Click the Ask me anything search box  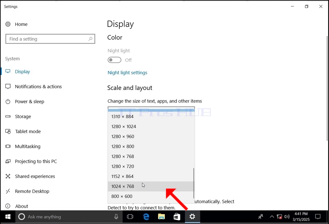[69, 217]
